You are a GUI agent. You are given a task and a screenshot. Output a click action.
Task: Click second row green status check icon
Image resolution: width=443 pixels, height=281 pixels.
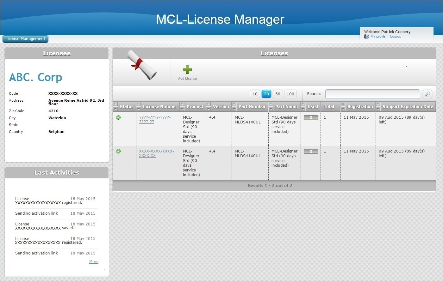coord(118,151)
